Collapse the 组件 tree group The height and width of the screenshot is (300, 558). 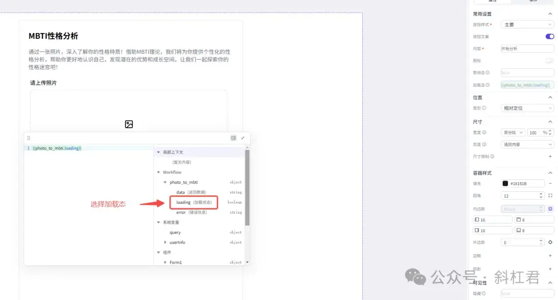click(159, 252)
